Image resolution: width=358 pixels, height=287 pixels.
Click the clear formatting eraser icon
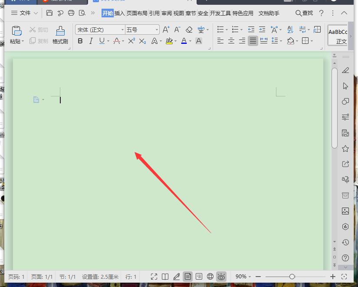click(189, 30)
